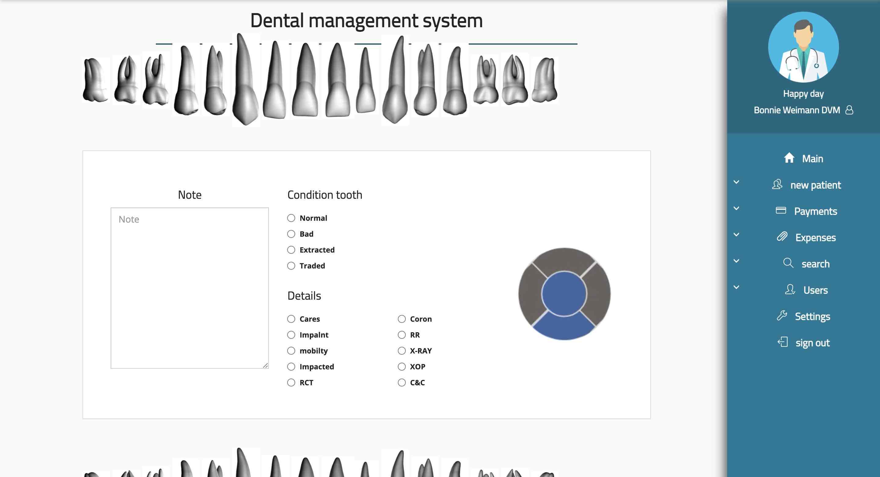Image resolution: width=880 pixels, height=477 pixels.
Task: Click the Happy day greeting text
Action: coord(803,94)
